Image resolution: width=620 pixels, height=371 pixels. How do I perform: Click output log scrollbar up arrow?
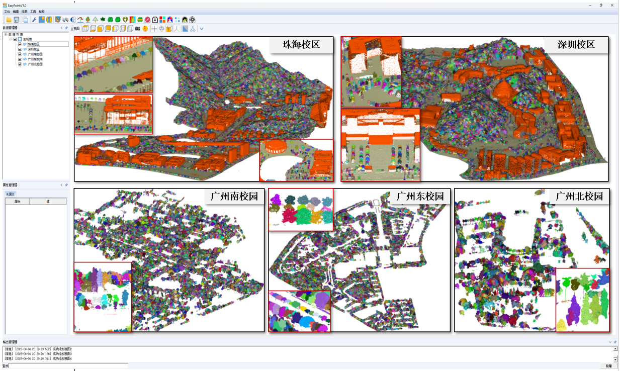[615, 348]
